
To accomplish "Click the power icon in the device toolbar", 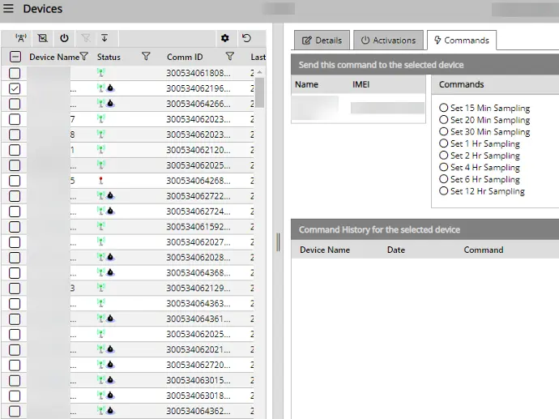I will tap(64, 38).
